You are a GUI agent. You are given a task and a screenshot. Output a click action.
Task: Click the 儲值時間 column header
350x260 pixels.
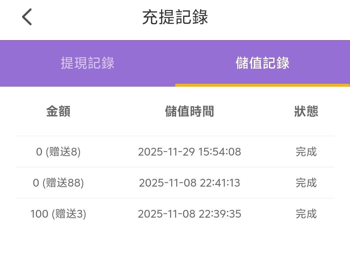190,112
